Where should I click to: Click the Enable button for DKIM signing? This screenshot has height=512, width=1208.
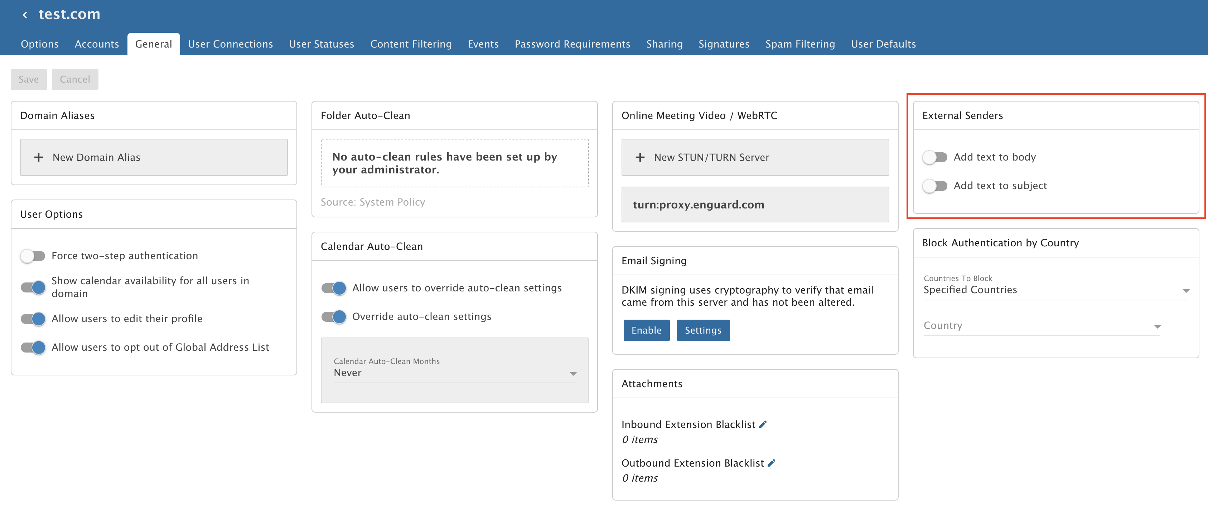coord(646,330)
